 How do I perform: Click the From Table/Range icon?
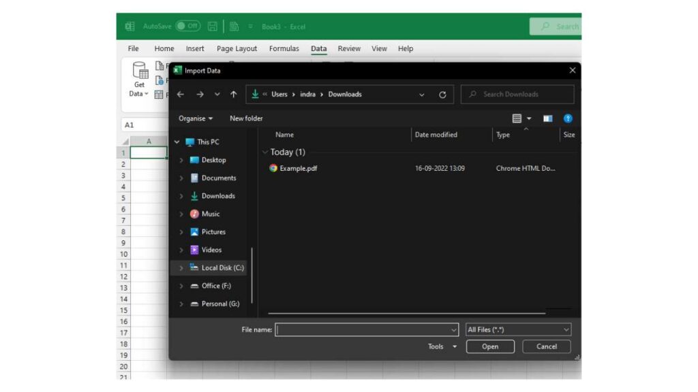pos(159,95)
